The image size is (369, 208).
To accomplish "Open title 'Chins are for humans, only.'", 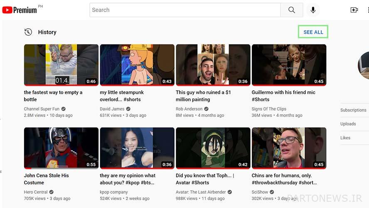I will coord(284,179).
